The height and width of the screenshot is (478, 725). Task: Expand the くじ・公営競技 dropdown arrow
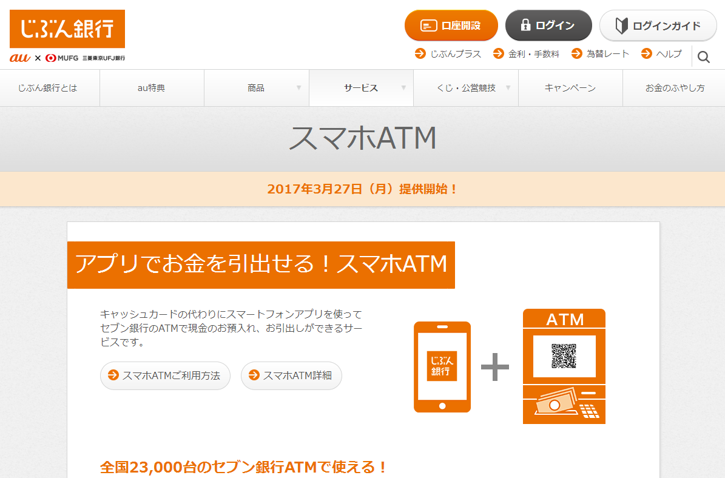[x=508, y=88]
